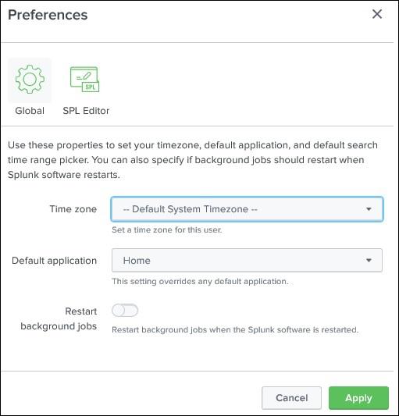399x416 pixels.
Task: Click the Restart background jobs label
Action: click(x=59, y=318)
